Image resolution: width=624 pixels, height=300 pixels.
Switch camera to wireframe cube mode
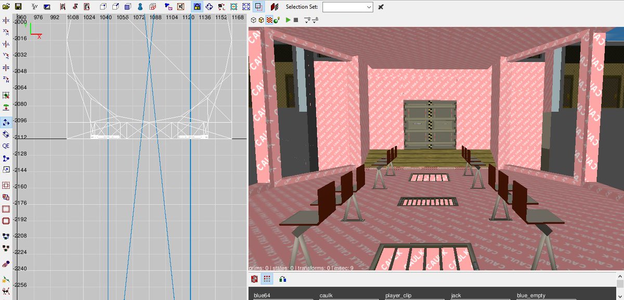tap(253, 20)
